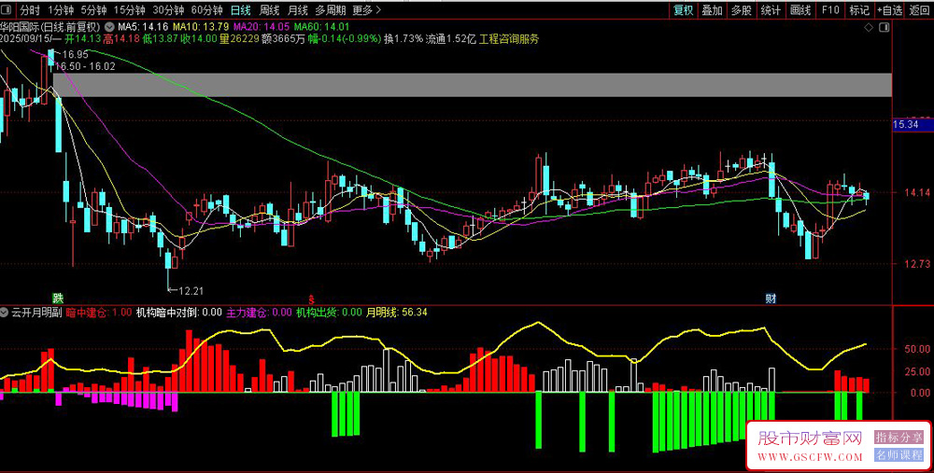This screenshot has width=934, height=473.
Task: Click the 换1.73% turnover text
Action: [403, 38]
